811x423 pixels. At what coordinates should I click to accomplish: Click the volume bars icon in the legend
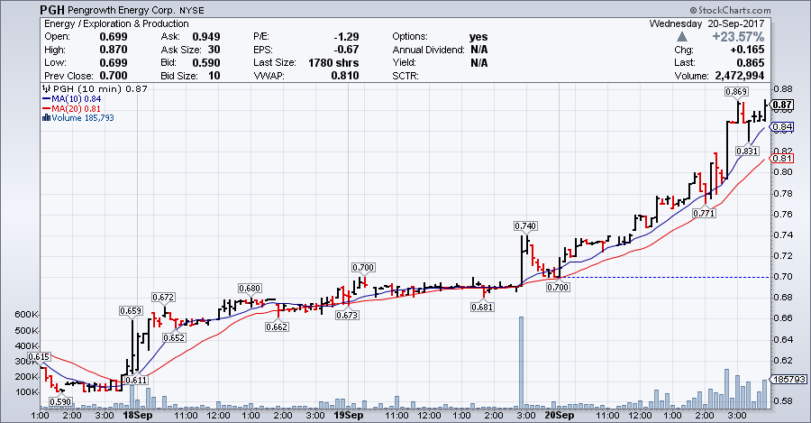[x=46, y=119]
